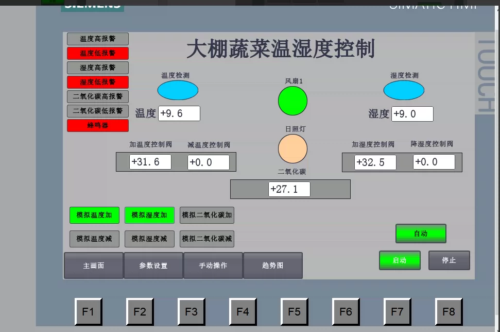Select the 降湿度控制阀 field showing +0.0
Viewport: 500px width, 332px height.
[434, 162]
